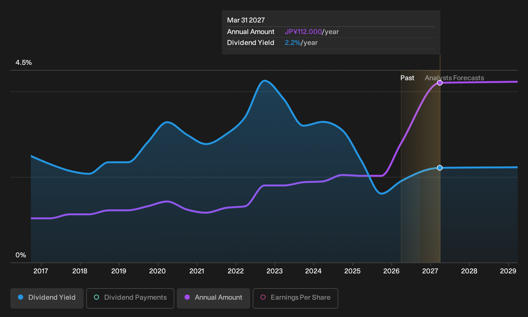Click the purple Annual Amount legend dot
The width and height of the screenshot is (528, 317).
[x=187, y=297]
